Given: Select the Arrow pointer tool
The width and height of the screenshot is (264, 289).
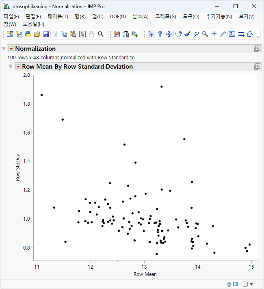Looking at the screenshot, I should click(x=151, y=34).
